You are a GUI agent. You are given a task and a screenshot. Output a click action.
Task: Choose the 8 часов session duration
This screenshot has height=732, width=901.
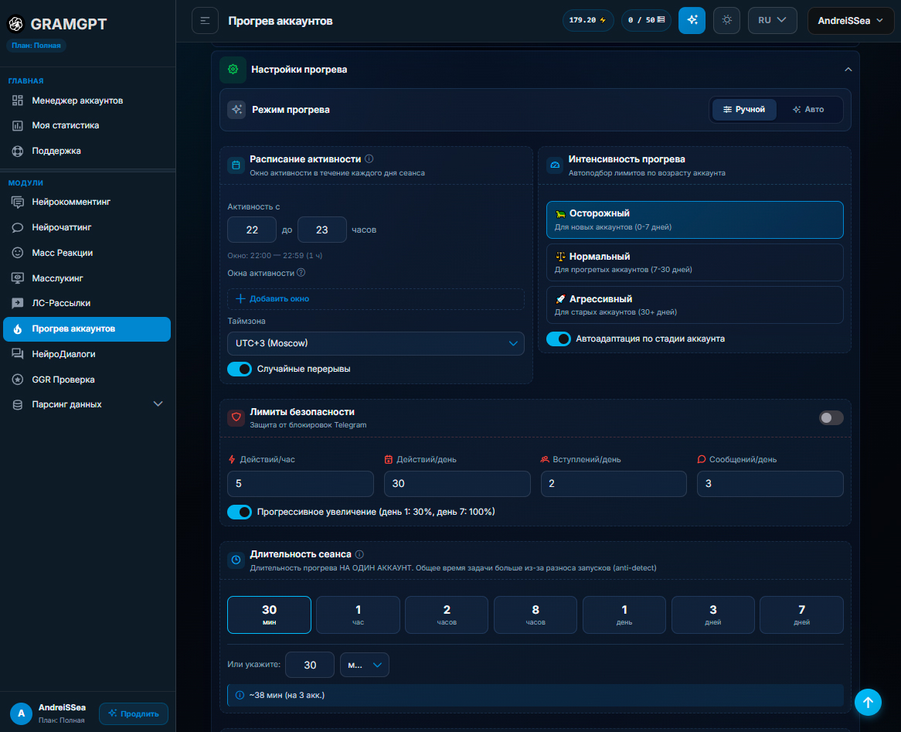(535, 615)
